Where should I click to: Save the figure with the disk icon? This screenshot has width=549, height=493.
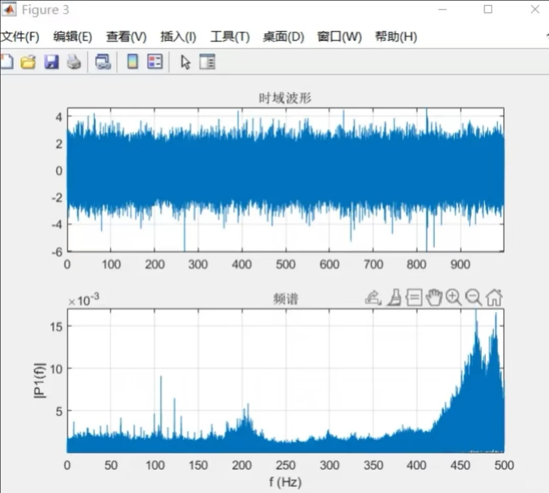pyautogui.click(x=51, y=61)
